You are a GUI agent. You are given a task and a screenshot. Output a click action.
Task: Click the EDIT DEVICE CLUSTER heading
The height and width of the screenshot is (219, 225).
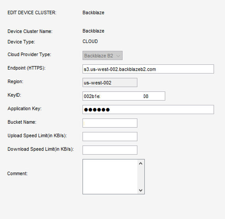[x=32, y=13]
